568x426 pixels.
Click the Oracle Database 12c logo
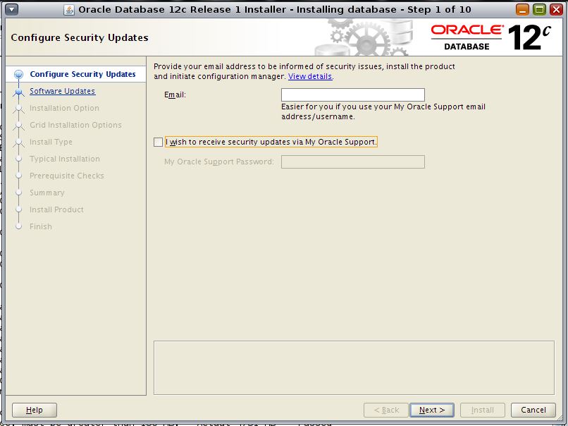point(491,37)
